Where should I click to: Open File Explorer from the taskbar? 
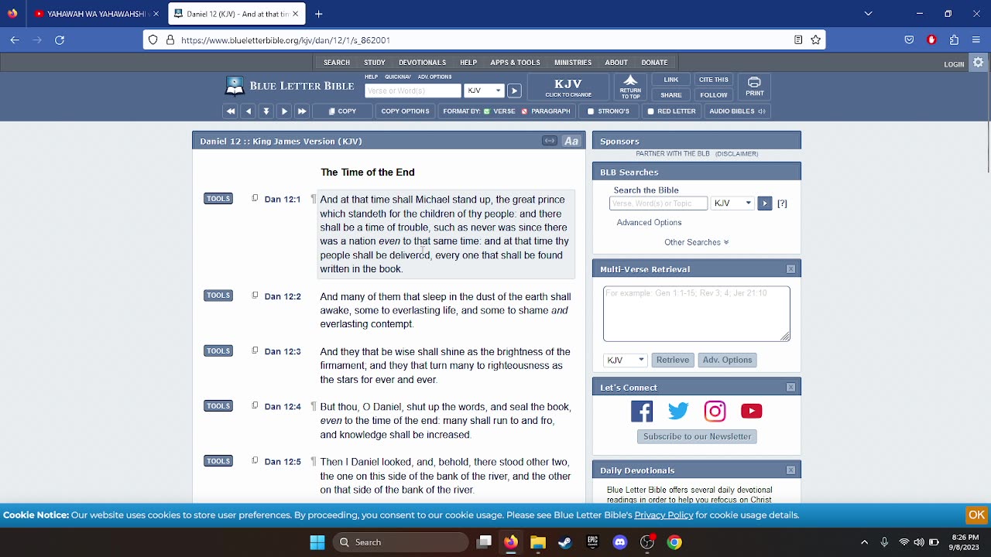[x=538, y=542]
